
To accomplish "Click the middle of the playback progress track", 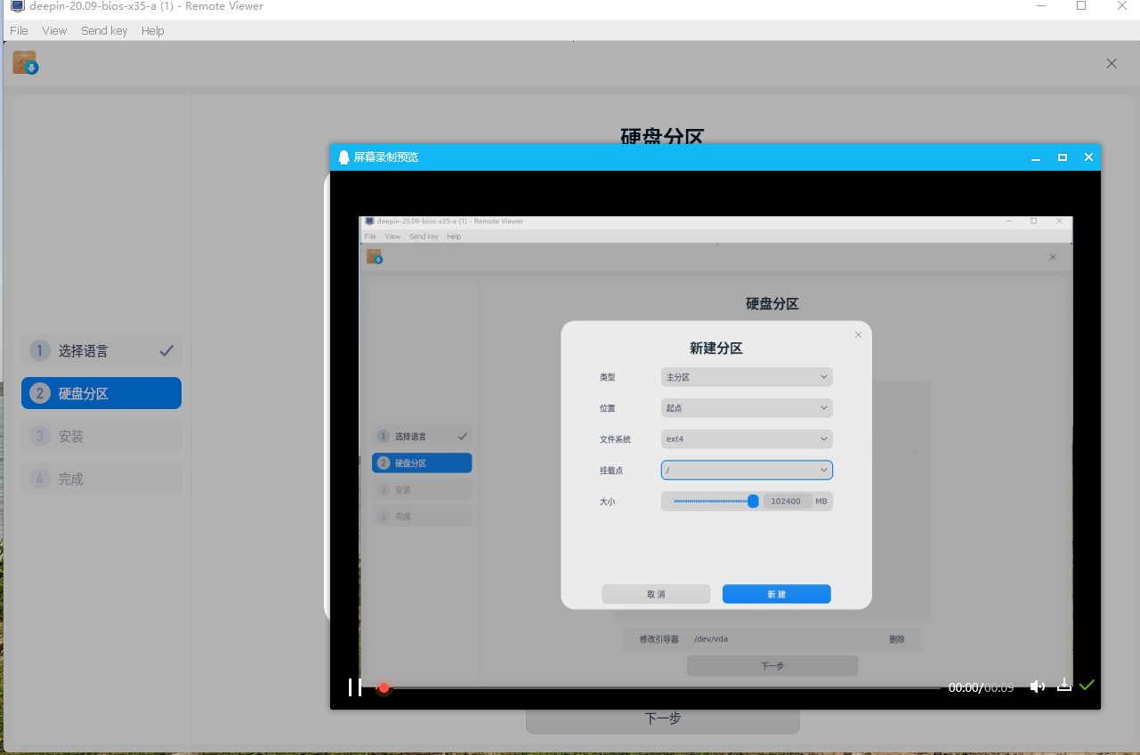I will click(658, 687).
